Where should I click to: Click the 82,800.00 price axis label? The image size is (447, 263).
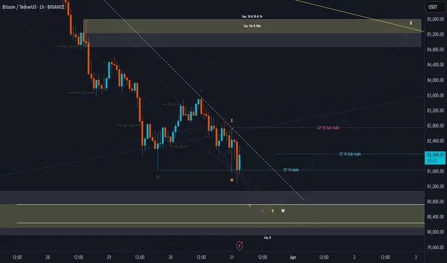tap(435, 125)
